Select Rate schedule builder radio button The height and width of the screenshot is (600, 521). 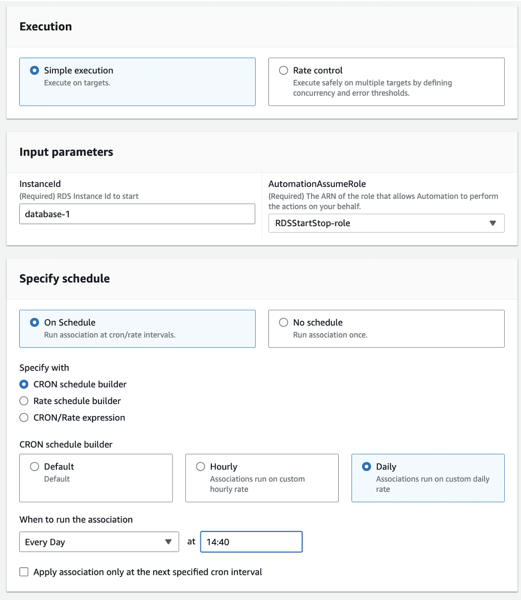click(x=24, y=401)
